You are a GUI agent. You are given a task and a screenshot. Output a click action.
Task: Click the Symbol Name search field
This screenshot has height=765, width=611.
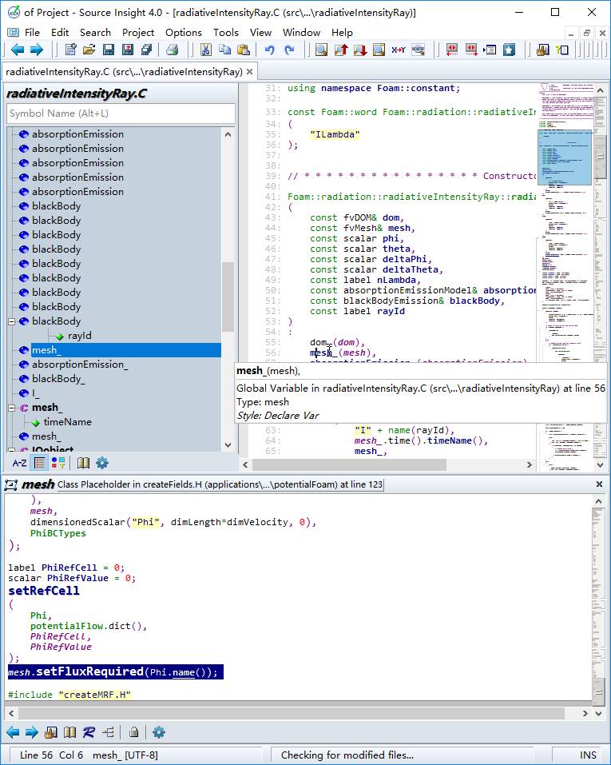click(120, 114)
